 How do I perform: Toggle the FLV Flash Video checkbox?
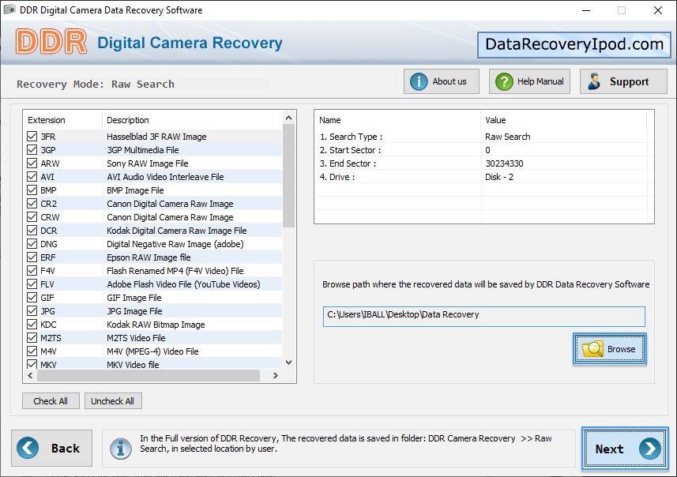(32, 284)
